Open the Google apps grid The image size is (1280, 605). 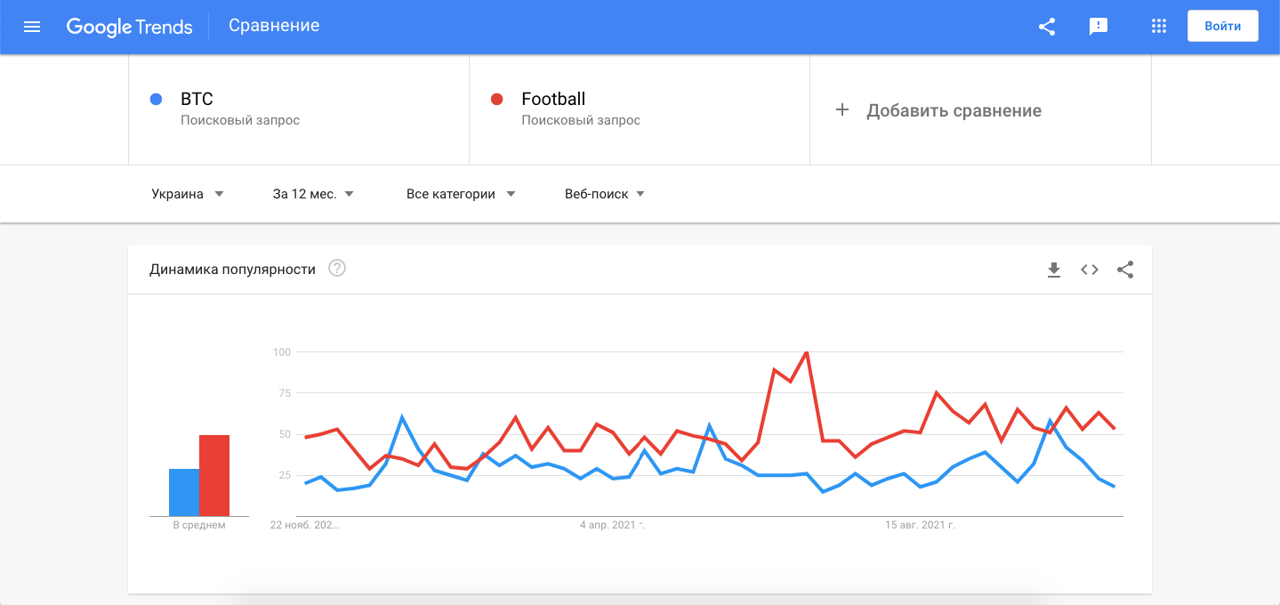tap(1158, 27)
